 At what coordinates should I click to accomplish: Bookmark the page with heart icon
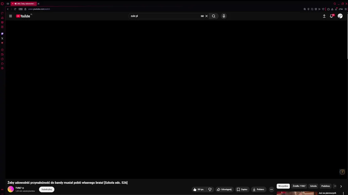(323, 9)
